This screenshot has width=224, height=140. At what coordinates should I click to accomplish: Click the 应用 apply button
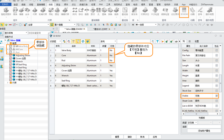click(155, 137)
